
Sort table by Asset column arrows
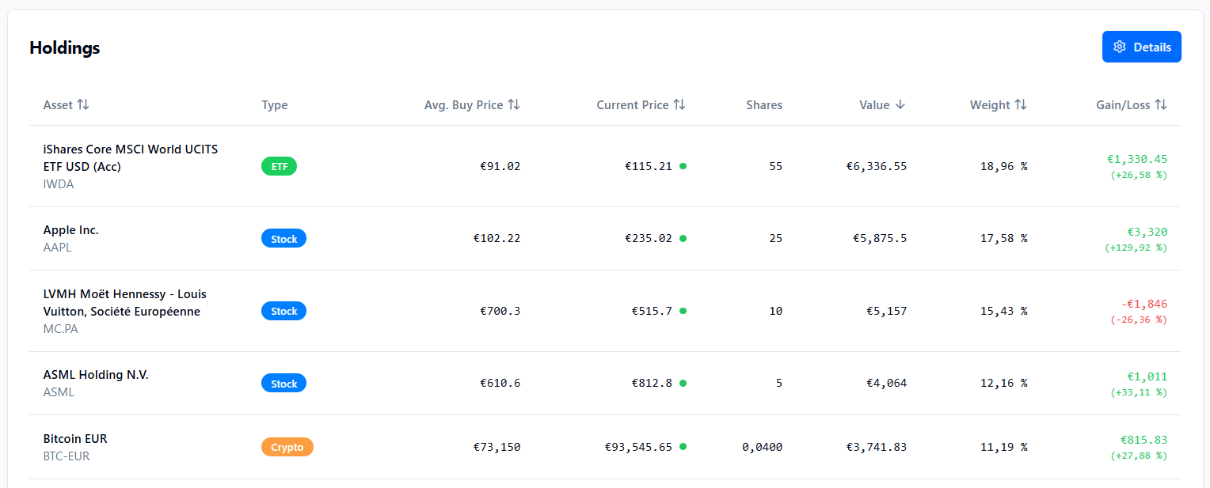(83, 104)
